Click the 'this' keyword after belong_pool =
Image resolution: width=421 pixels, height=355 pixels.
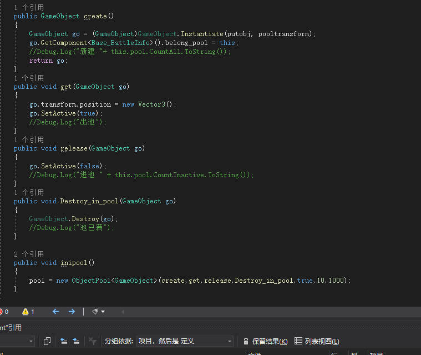[x=227, y=43]
